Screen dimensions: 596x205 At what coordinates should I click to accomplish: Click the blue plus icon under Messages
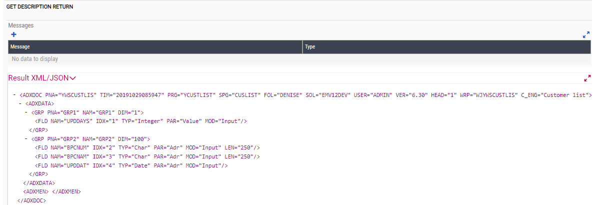point(13,34)
